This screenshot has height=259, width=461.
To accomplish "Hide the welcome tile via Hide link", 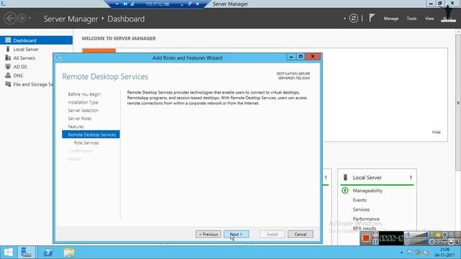I will click(437, 132).
